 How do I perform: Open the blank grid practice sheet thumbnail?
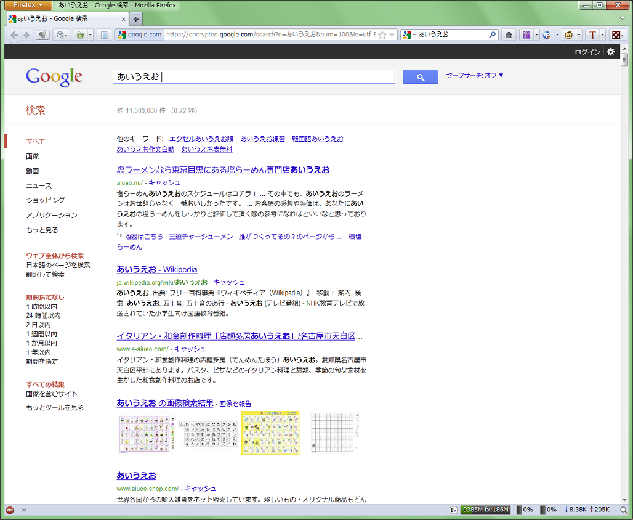334,433
